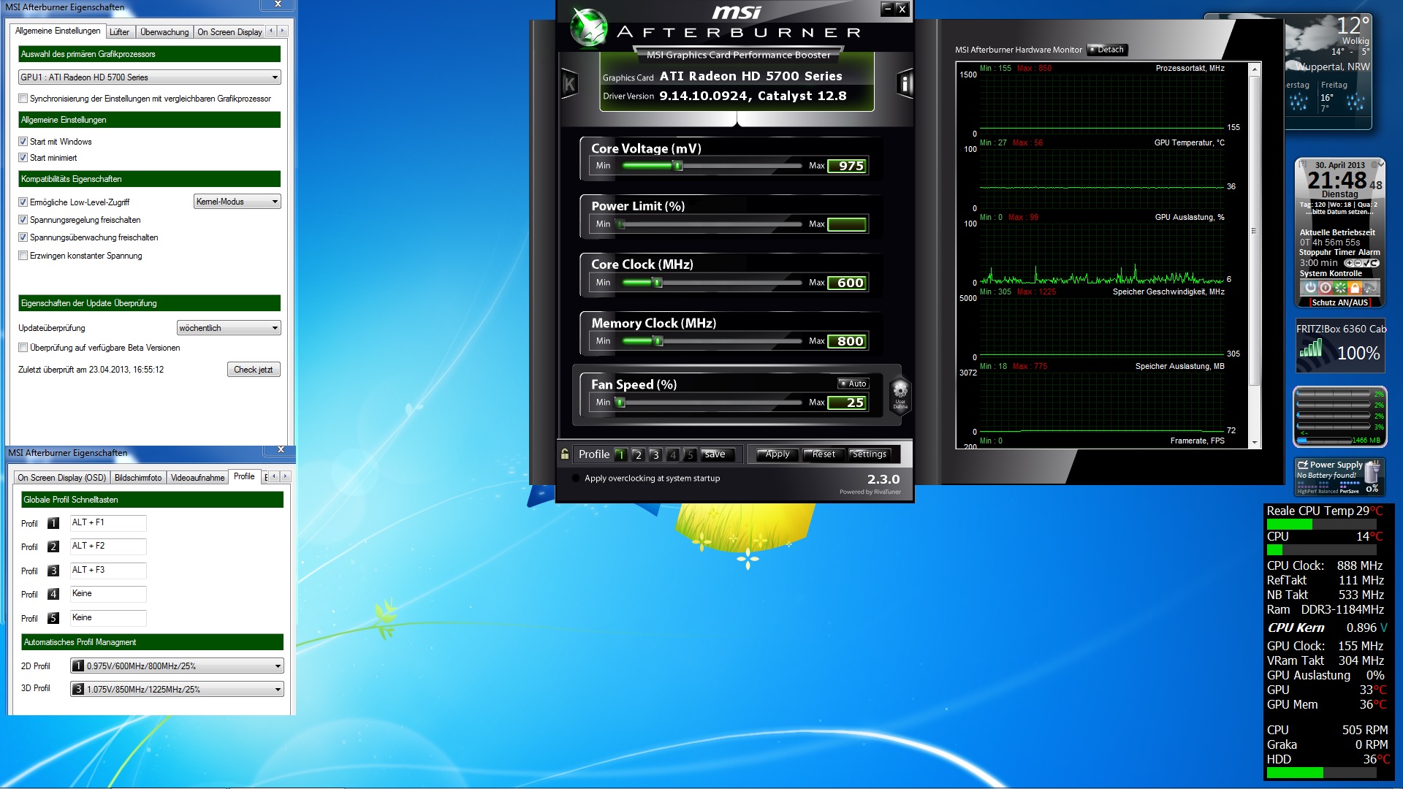Switch to the Lüfter tab
Screen dimensions: 1403x789
[119, 32]
